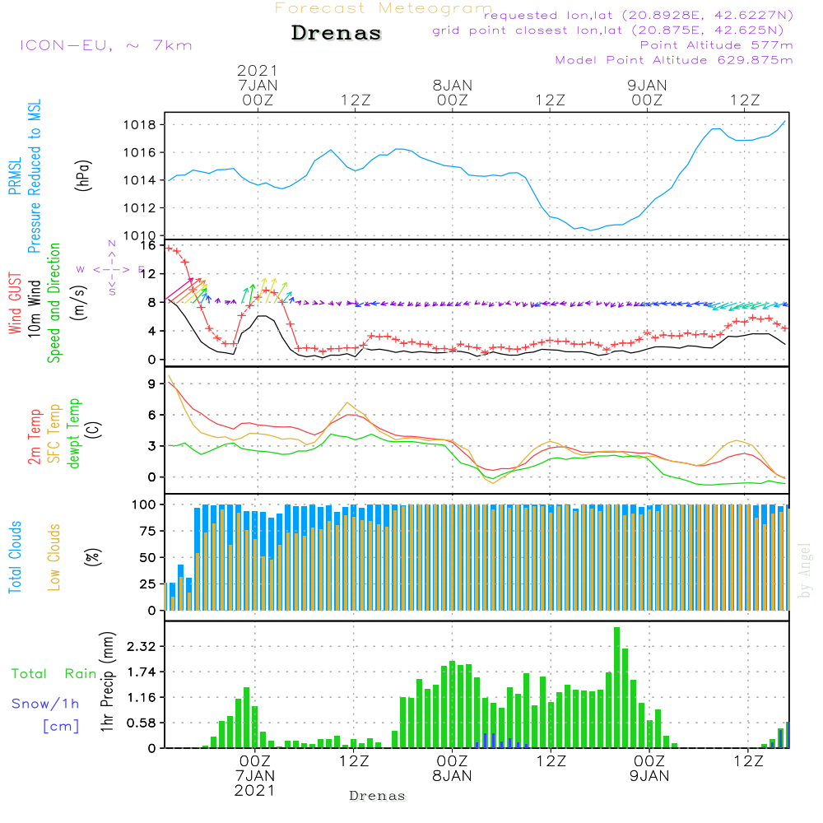Click the "4" wind speed axis value
Image resolution: width=823 pixels, height=823 pixels.
[x=152, y=331]
